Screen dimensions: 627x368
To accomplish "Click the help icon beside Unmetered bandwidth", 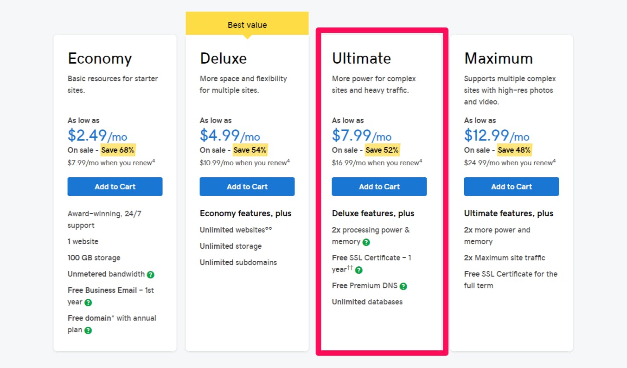I will click(x=150, y=274).
